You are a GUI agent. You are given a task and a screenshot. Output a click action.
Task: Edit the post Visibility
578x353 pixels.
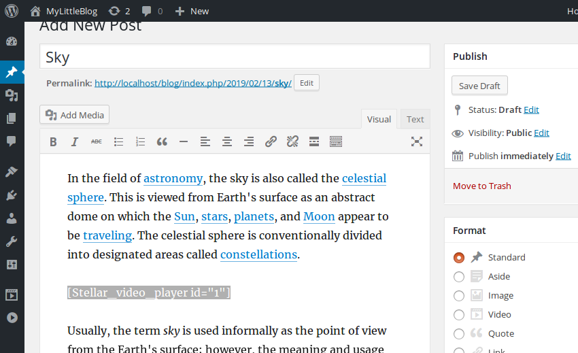(x=541, y=133)
